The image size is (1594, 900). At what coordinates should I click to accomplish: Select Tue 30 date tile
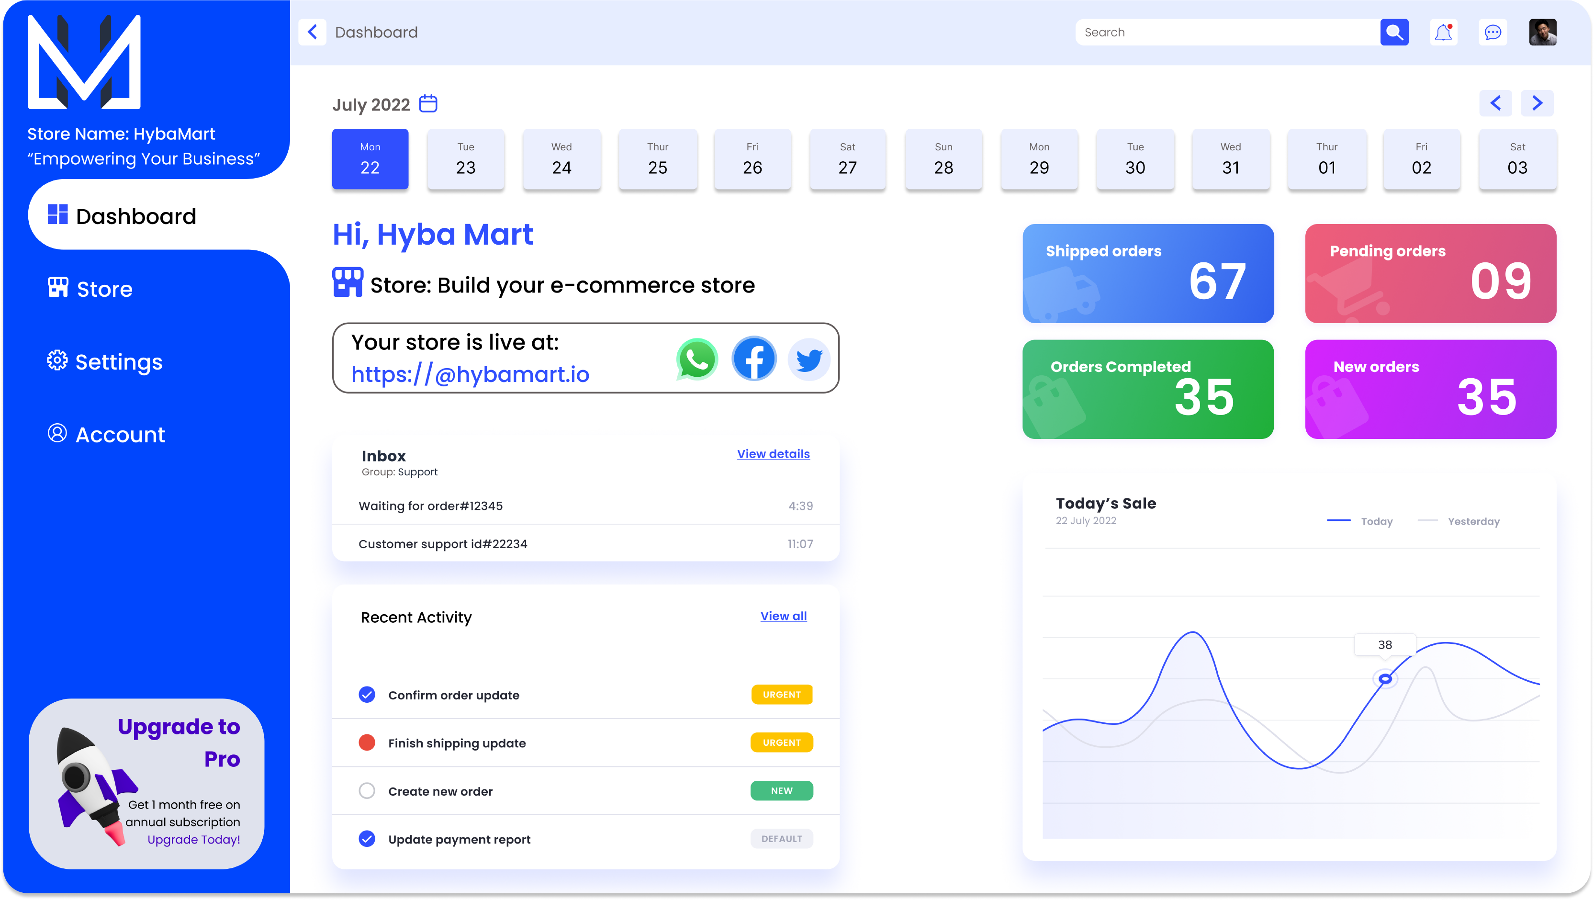1135,159
